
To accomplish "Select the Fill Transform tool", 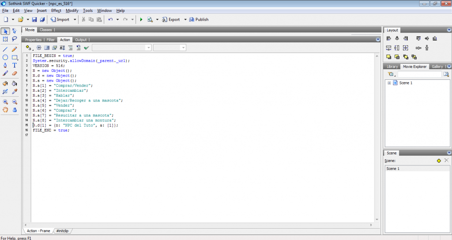I will 5,92.
